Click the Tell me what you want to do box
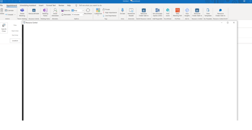Image resolution: width=252 pixels, height=130 pixels. pyautogui.click(x=90, y=6)
